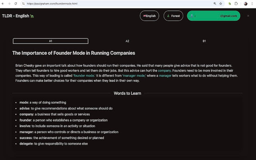
Task: Click the browser back arrow
Action: tap(3, 4)
